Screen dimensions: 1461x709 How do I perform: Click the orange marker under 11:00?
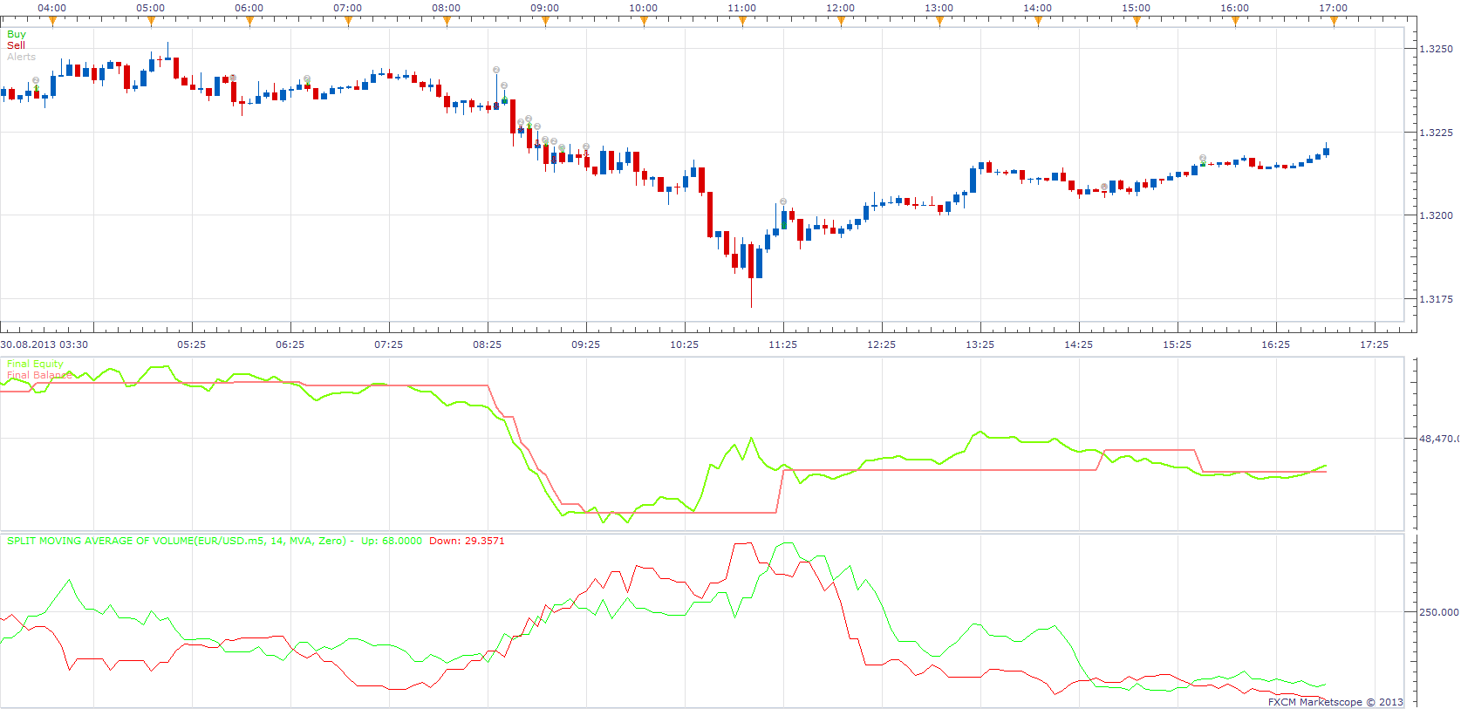coord(742,22)
